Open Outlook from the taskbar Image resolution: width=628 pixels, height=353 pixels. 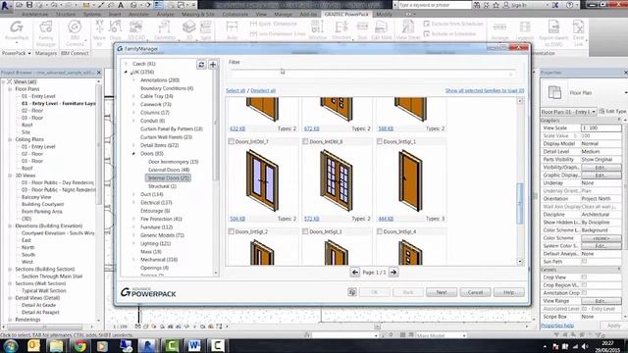(33, 346)
